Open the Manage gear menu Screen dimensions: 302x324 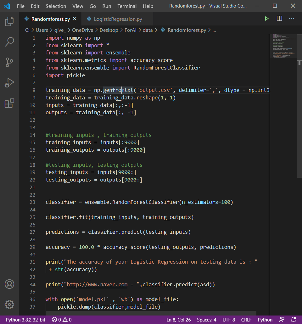click(9, 304)
